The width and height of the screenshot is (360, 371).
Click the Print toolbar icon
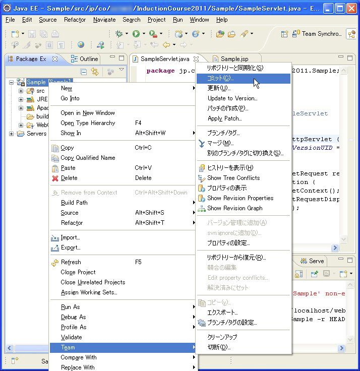click(x=55, y=34)
